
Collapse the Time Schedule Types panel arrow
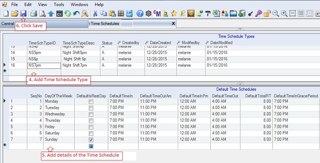[x=240, y=30]
